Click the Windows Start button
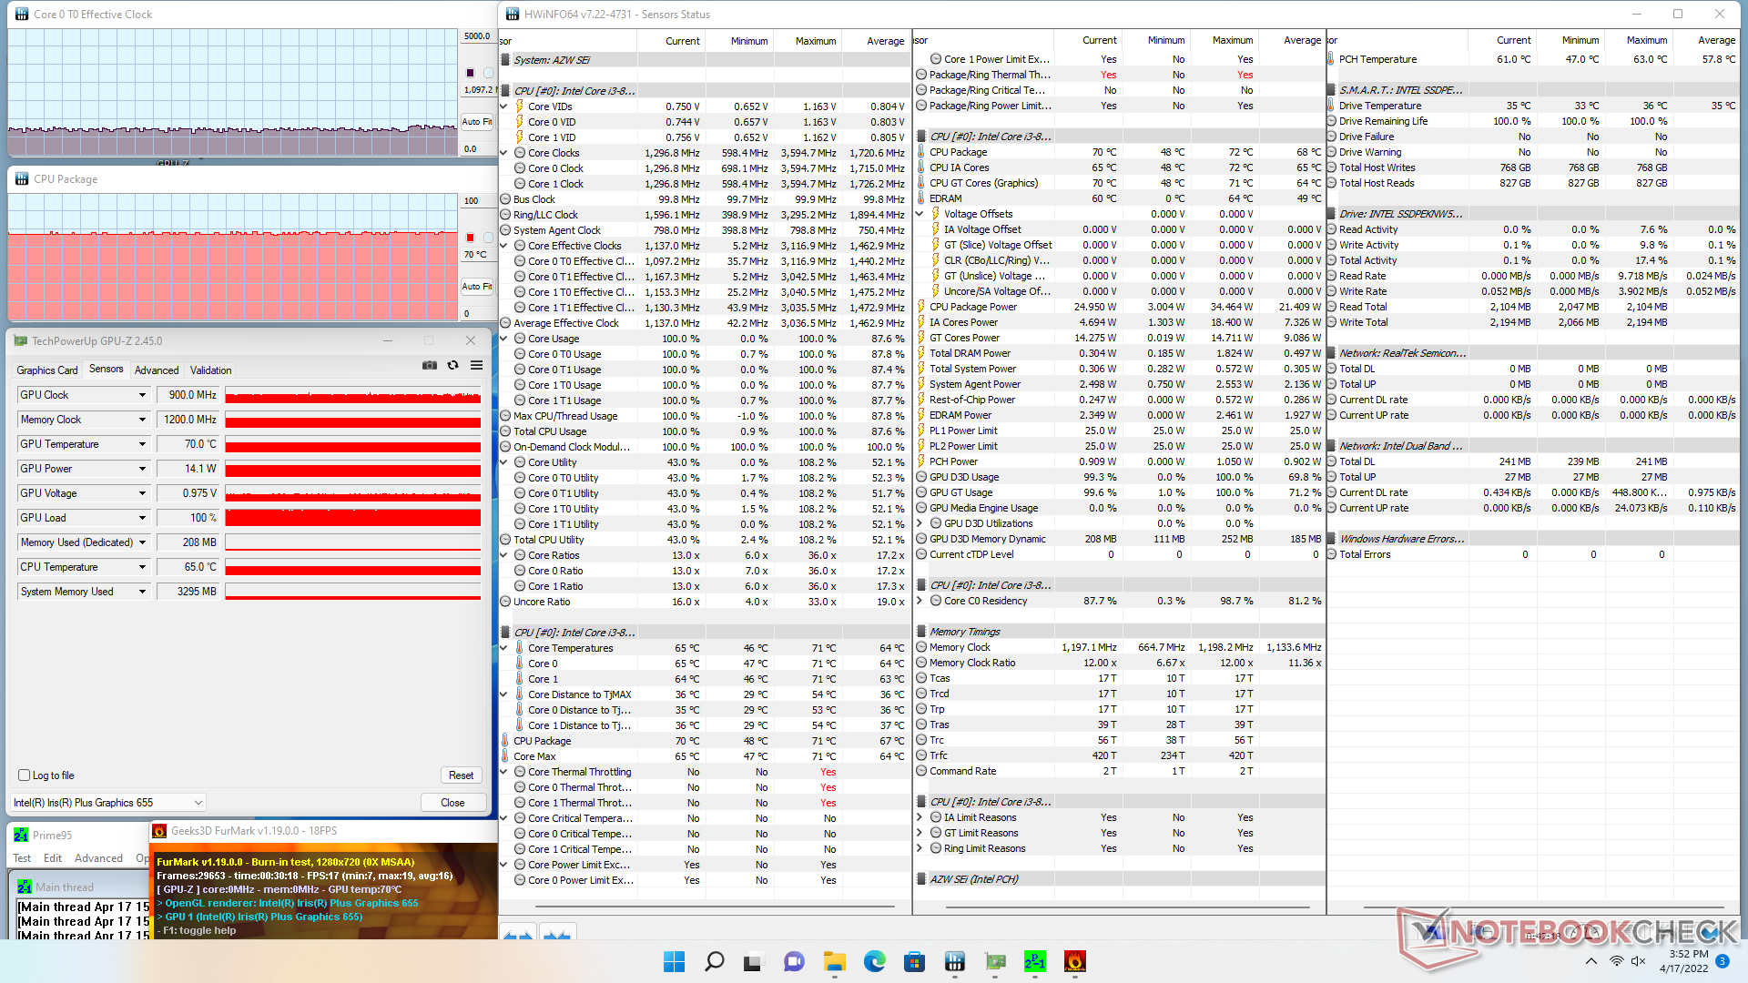This screenshot has width=1748, height=983. click(674, 961)
